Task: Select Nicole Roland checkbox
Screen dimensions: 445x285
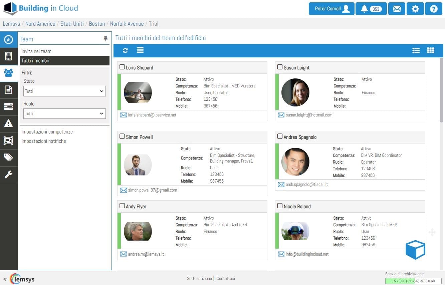Action: click(280, 206)
